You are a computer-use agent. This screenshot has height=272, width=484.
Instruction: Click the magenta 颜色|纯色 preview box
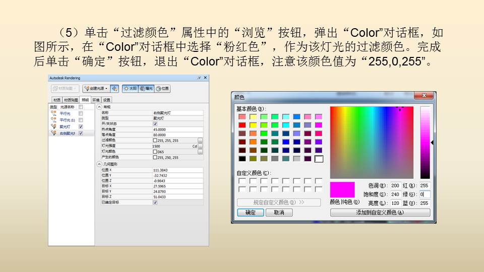pos(342,190)
